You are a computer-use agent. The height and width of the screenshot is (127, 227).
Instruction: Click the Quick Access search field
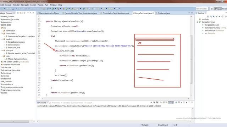tap(202, 9)
